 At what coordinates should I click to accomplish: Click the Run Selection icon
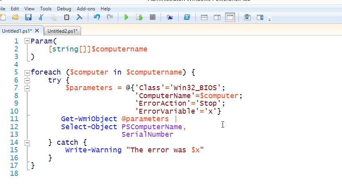(139, 17)
